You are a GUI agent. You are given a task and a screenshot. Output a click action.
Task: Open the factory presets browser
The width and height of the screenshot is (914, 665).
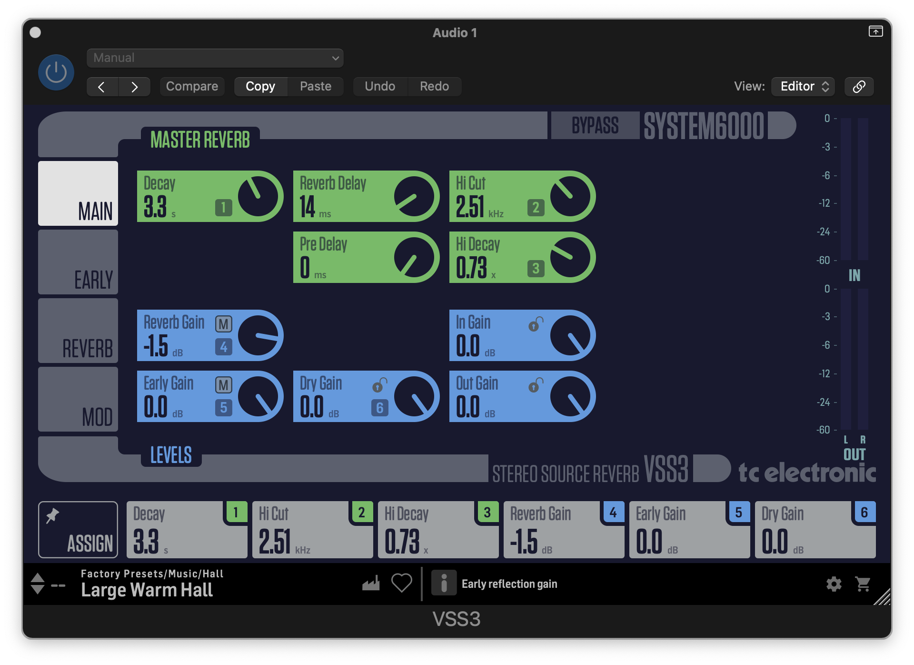coord(371,582)
